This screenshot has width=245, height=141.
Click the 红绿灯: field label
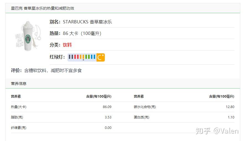tap(57, 57)
